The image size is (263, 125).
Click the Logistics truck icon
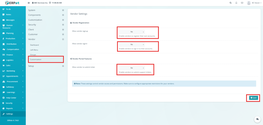tap(3, 60)
